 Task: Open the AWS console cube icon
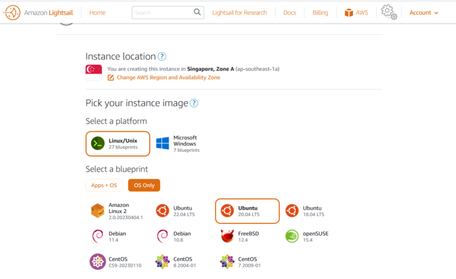[349, 12]
